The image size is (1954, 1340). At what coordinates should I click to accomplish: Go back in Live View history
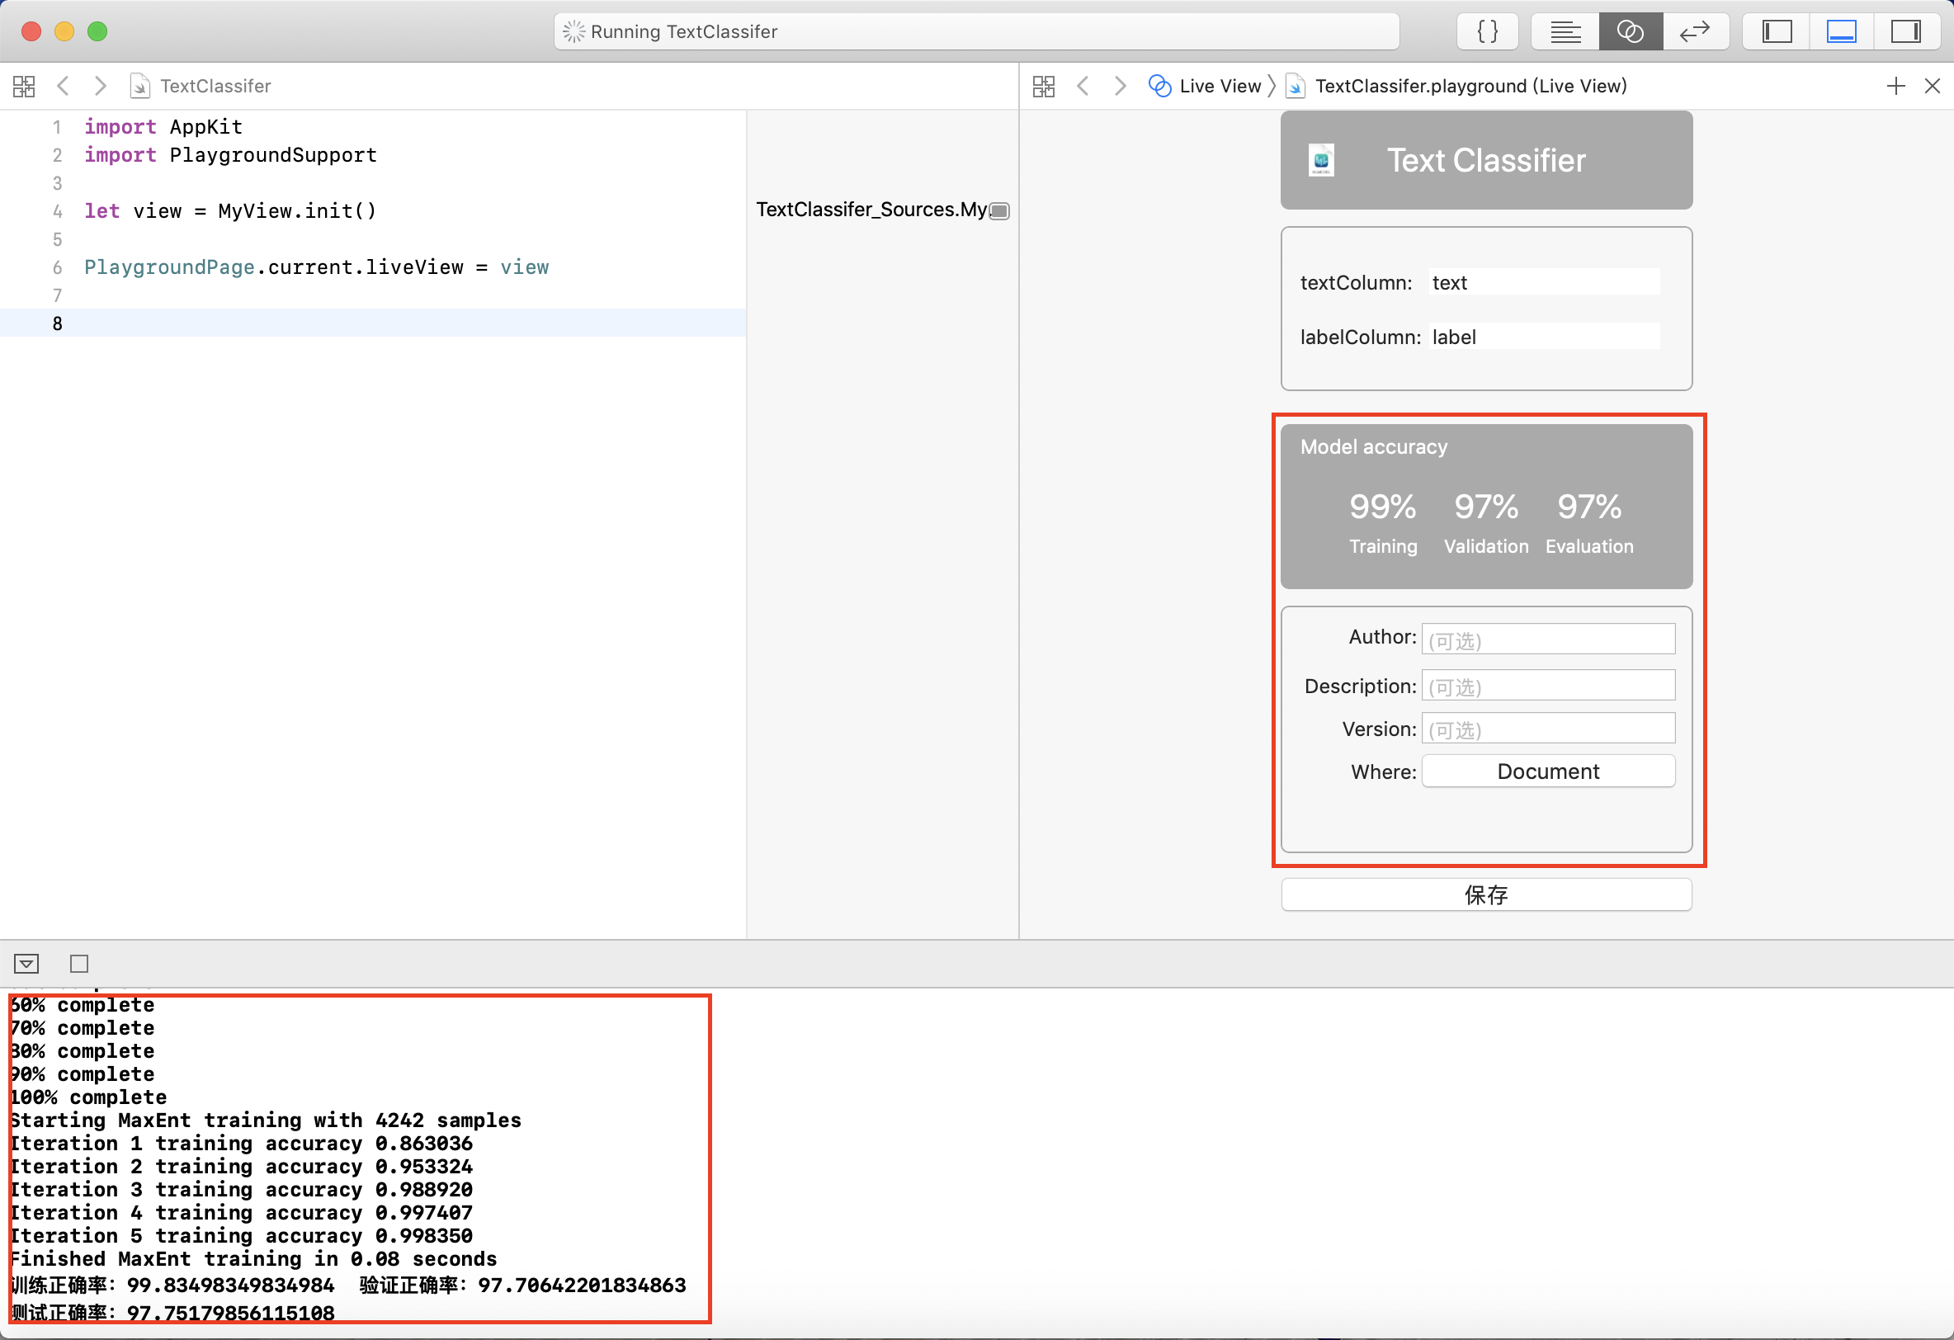(1083, 86)
